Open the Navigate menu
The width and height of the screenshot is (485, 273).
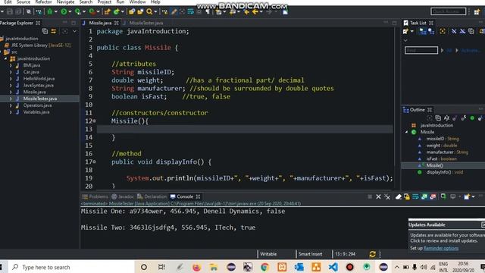pos(65,2)
